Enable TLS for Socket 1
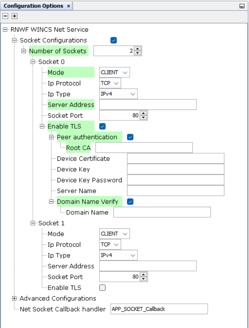 (x=102, y=288)
